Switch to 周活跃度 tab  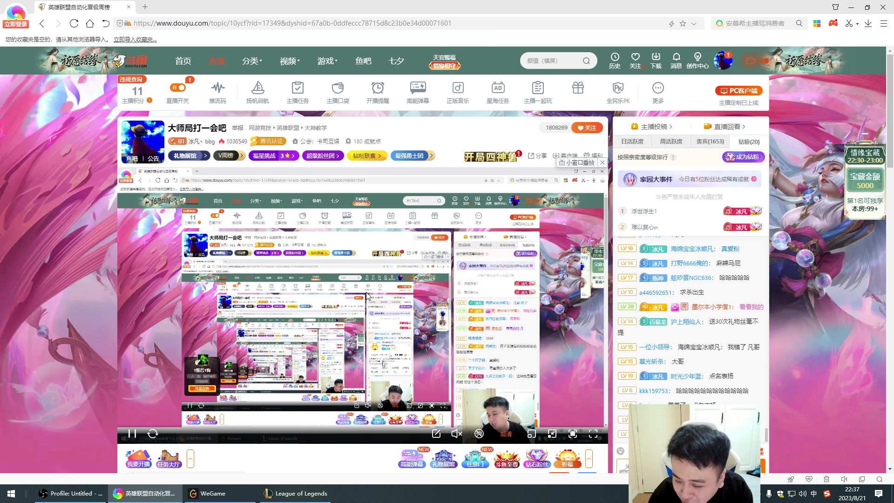(x=671, y=142)
